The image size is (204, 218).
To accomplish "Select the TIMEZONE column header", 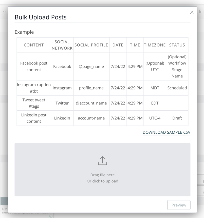I will click(x=155, y=45).
